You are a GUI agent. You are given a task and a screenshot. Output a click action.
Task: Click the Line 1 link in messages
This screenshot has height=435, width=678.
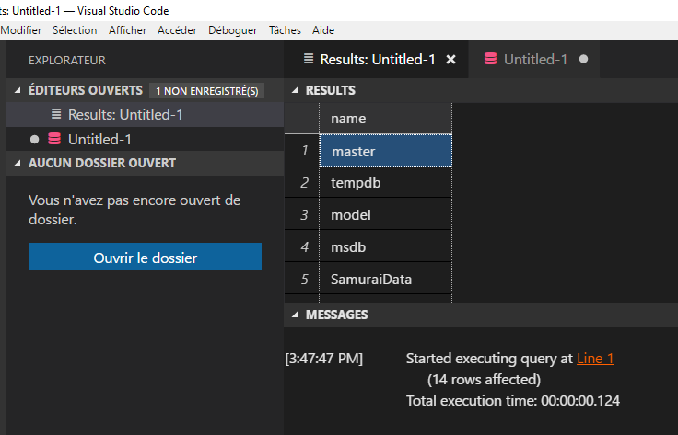(595, 359)
